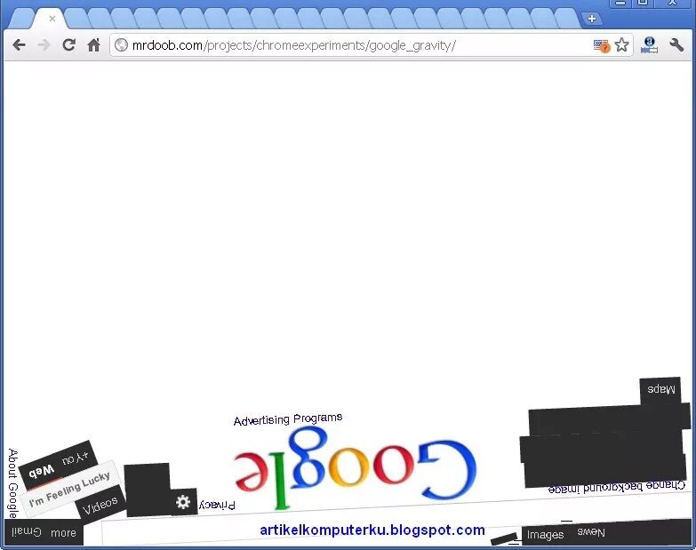Screen dimensions: 696x550
Task: Go back using the browser back arrow
Action: click(x=19, y=44)
